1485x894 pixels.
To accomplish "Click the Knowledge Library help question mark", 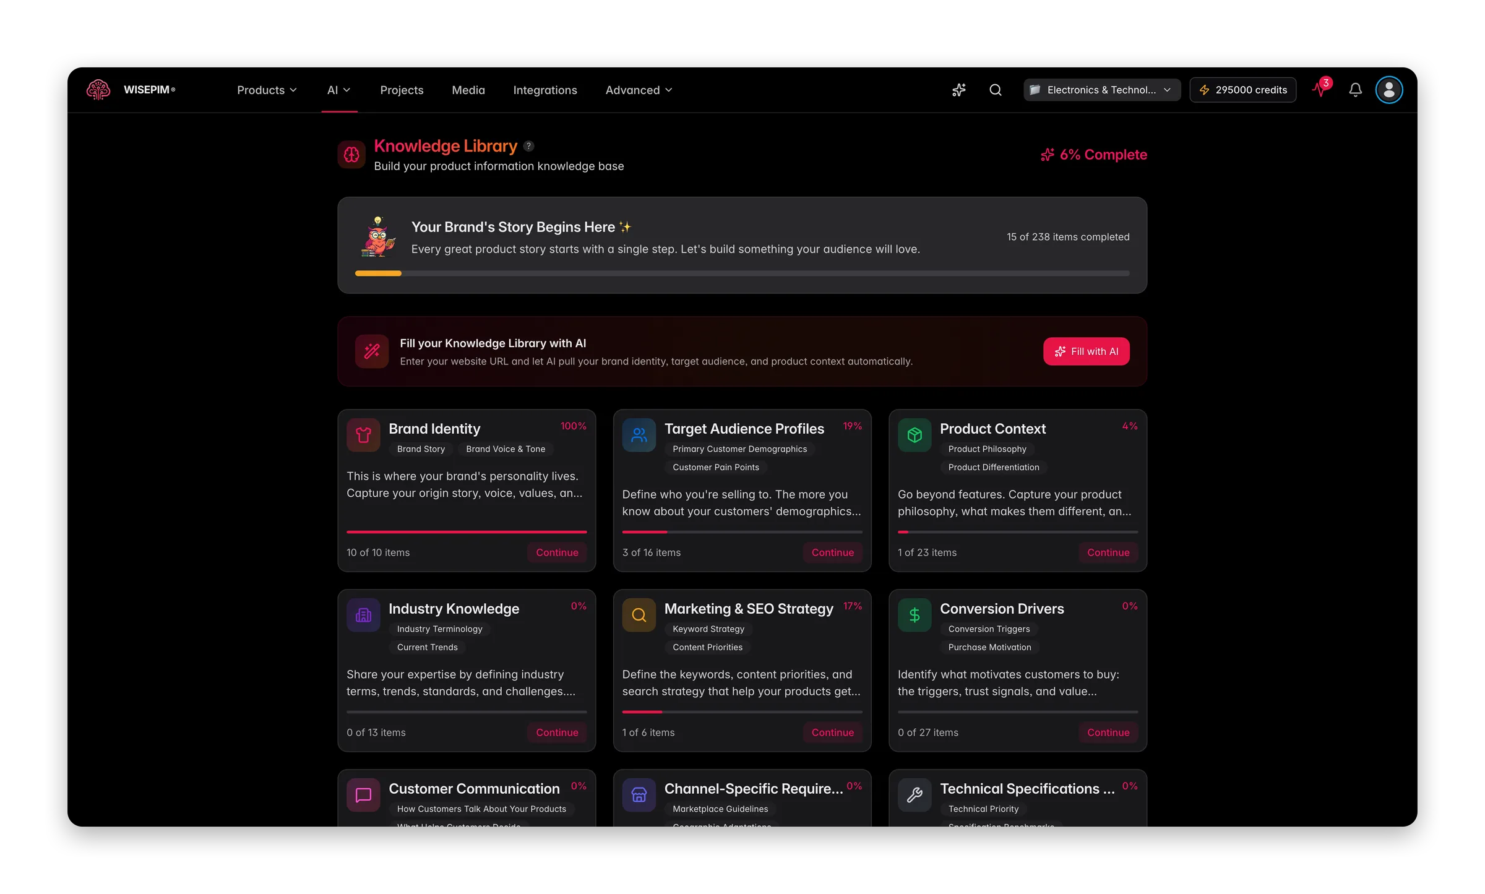I will point(528,146).
